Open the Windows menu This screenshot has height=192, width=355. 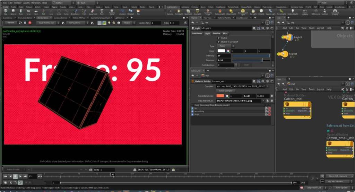pyautogui.click(x=36, y=3)
